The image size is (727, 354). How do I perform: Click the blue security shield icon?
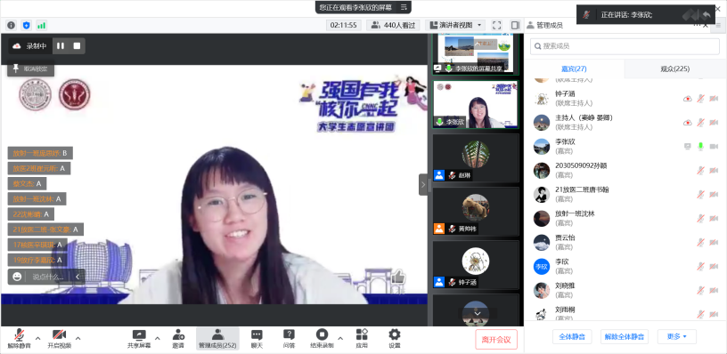[27, 26]
